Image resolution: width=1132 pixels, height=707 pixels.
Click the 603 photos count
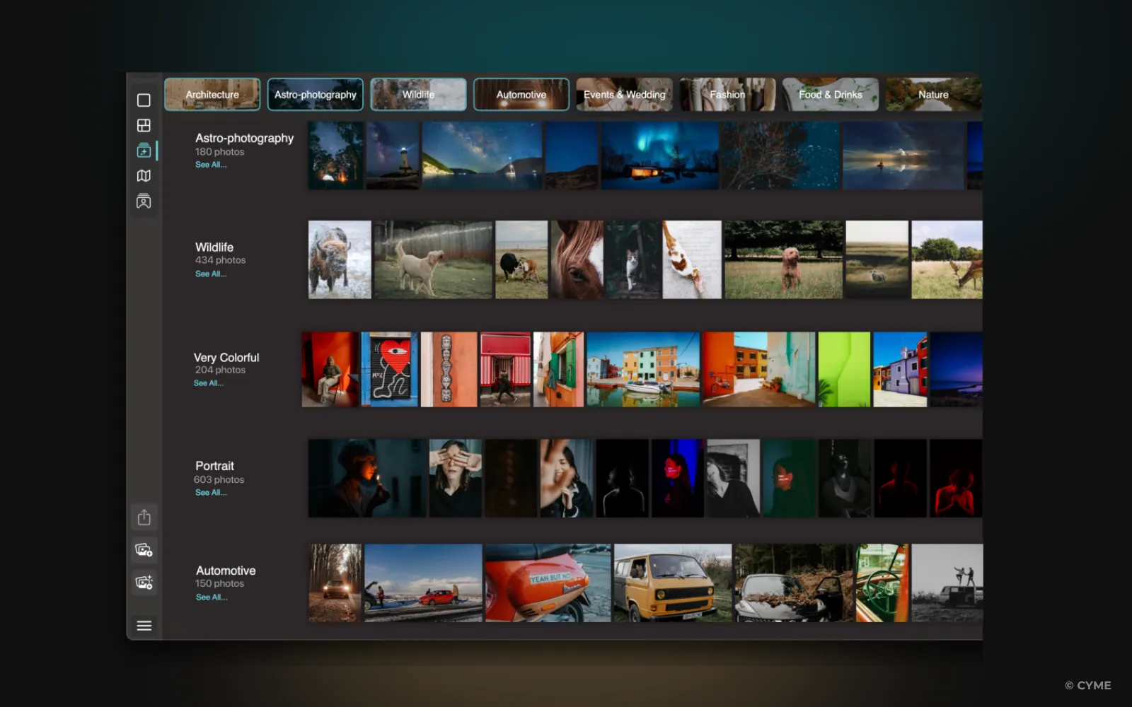tap(219, 479)
